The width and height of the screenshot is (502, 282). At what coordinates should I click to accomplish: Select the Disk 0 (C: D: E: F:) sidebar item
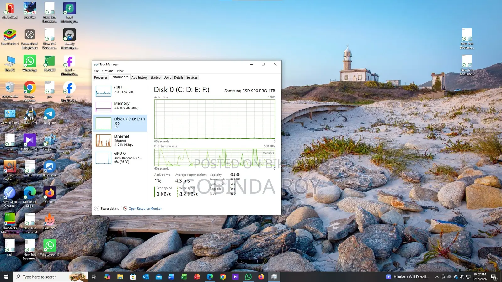[120, 123]
